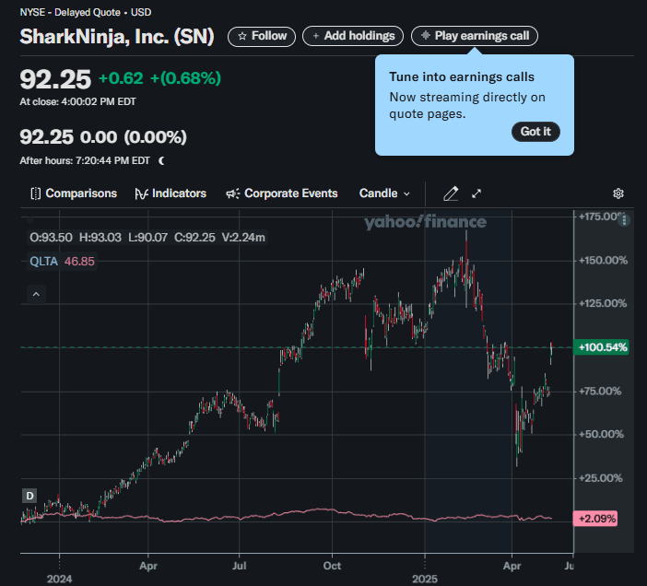This screenshot has width=647, height=586.
Task: Click the pink +2.09% comparison label
Action: click(595, 519)
